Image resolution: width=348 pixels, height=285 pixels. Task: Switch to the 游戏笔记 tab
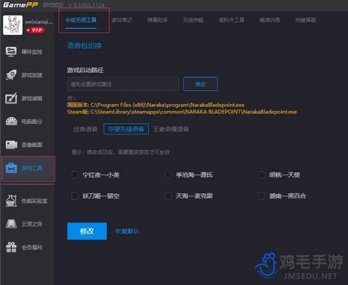122,20
